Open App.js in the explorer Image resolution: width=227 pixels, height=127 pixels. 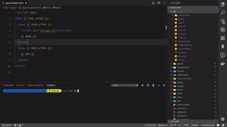pos(193,23)
